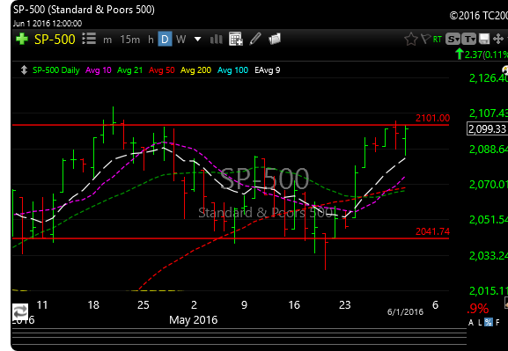This screenshot has width=508, height=351.
Task: Toggle arithmetic scale with the A button
Action: [471, 322]
